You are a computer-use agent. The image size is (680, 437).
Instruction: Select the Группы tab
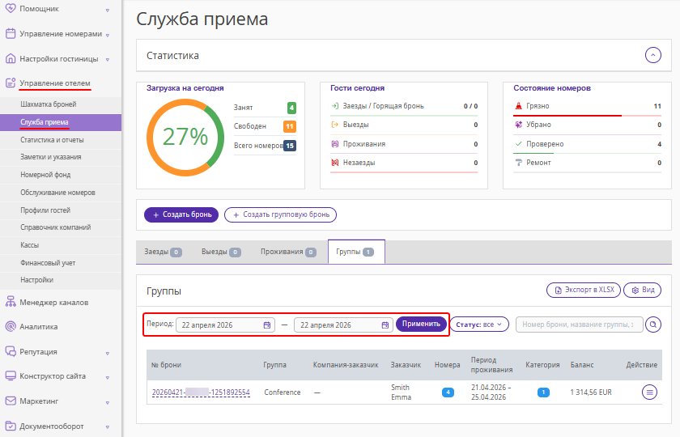pyautogui.click(x=356, y=252)
